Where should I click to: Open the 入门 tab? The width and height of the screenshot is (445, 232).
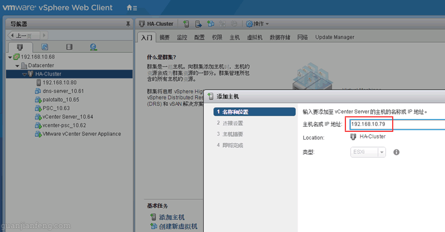[147, 37]
